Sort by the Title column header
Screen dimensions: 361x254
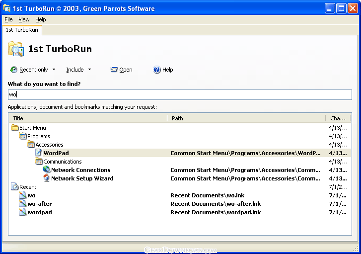pos(88,118)
